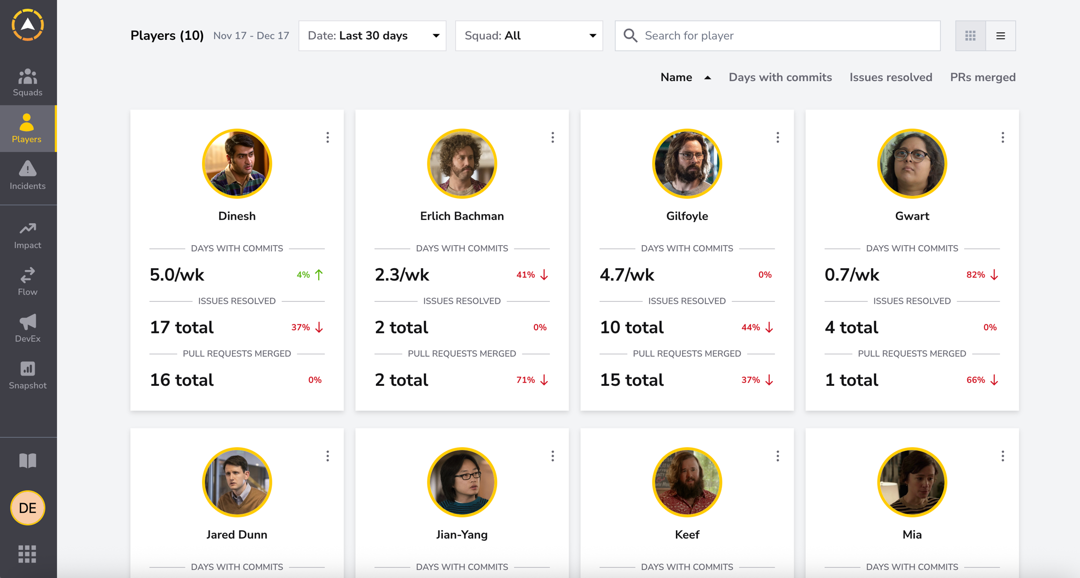This screenshot has width=1080, height=578.
Task: Open Keef card options menu
Action: [x=778, y=456]
